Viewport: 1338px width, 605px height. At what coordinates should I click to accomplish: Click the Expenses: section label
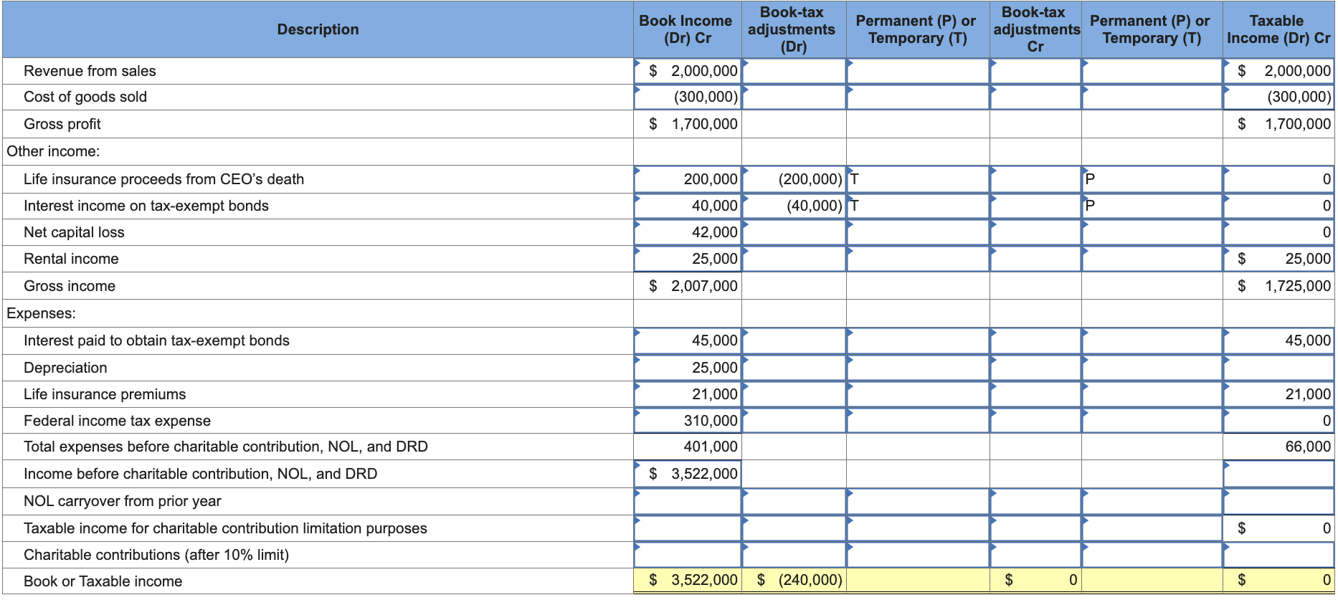pyautogui.click(x=41, y=313)
